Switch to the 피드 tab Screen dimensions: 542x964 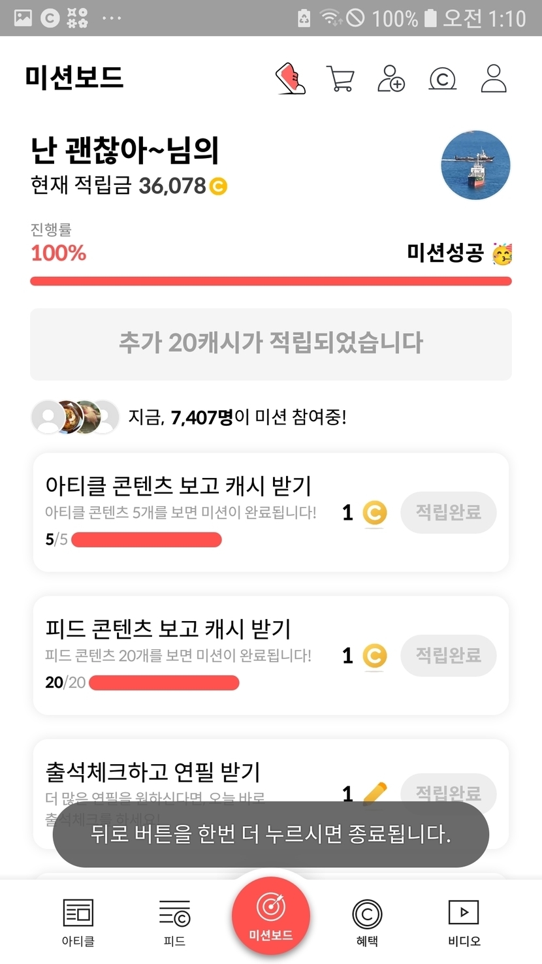click(x=174, y=922)
